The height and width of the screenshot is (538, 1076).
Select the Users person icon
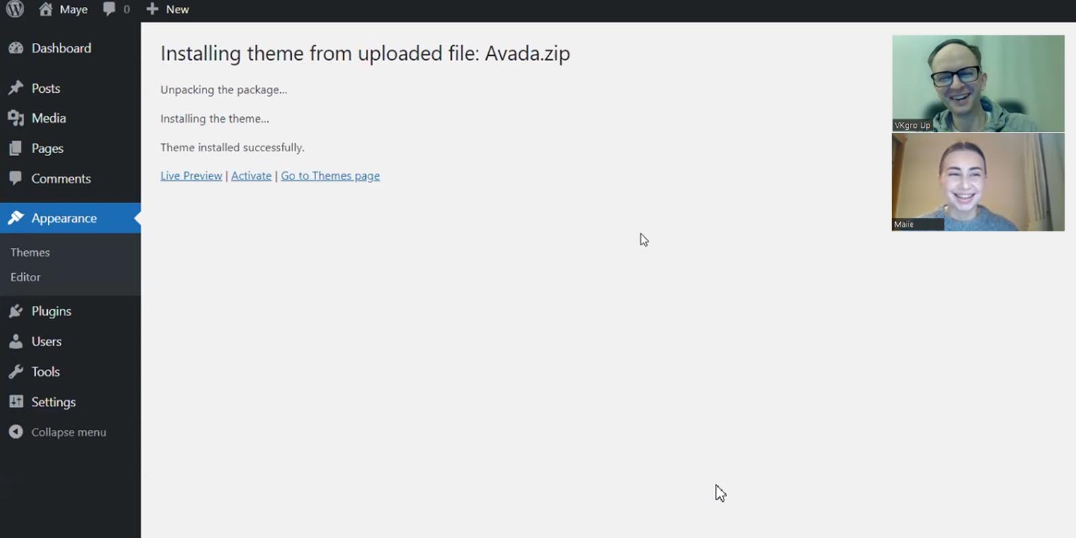16,342
